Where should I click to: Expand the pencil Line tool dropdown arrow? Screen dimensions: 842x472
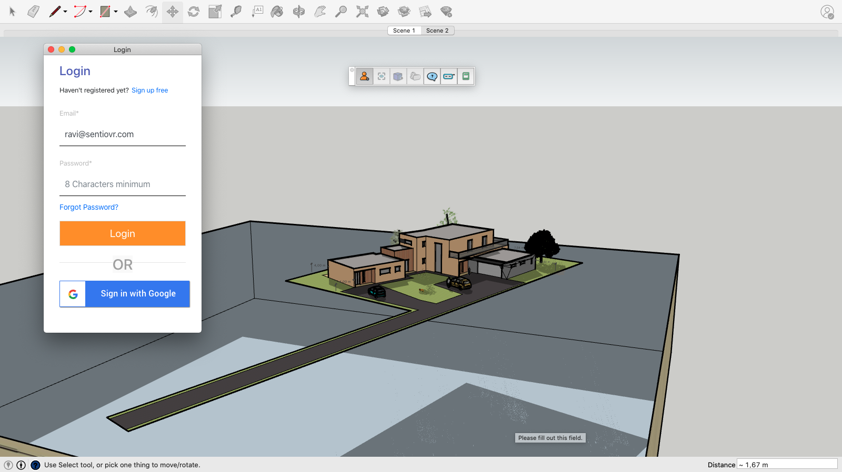[x=65, y=12]
